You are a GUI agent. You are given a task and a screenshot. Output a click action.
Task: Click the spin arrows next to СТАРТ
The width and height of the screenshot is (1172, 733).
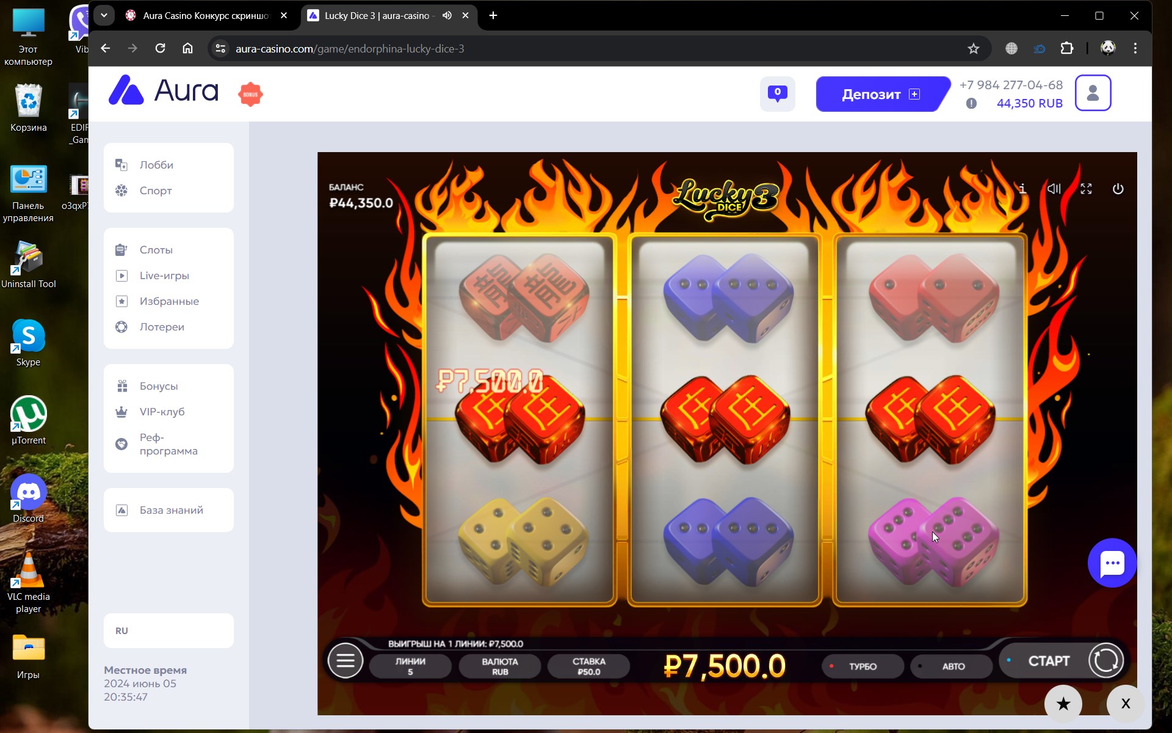point(1105,660)
